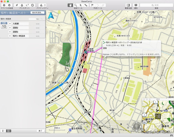Click the 稲村ヶ崎温泉 trip name label

(x=6, y=19)
